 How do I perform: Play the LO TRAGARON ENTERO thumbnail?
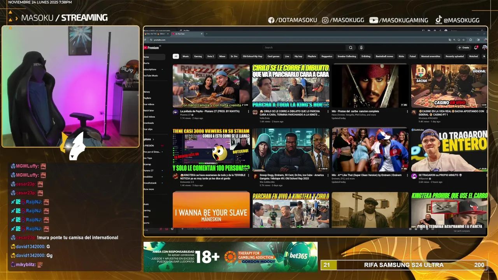coord(449,150)
